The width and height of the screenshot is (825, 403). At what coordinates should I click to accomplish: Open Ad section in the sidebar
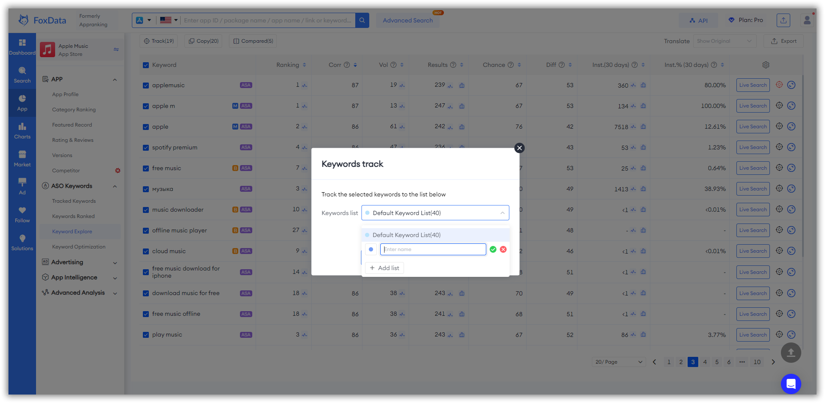(22, 187)
